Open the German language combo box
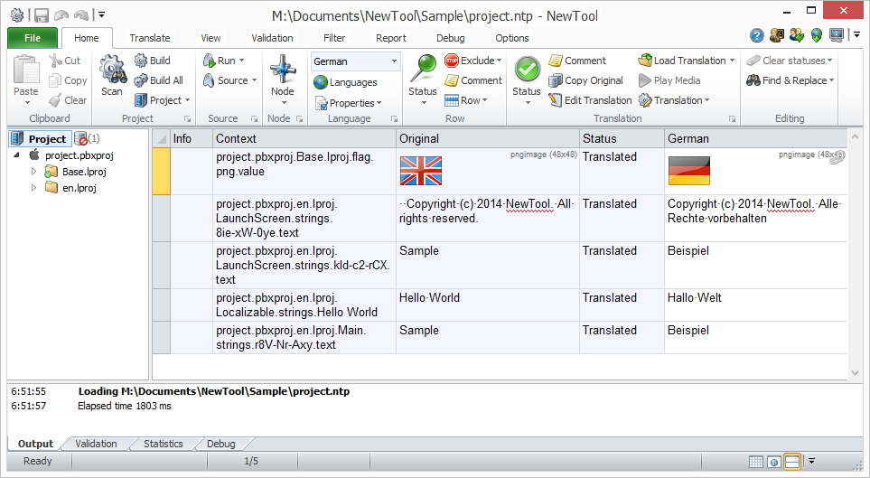 pyautogui.click(x=356, y=61)
